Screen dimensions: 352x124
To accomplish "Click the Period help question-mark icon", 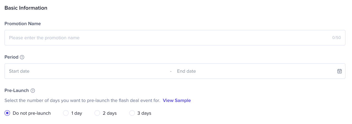I will point(22,57).
